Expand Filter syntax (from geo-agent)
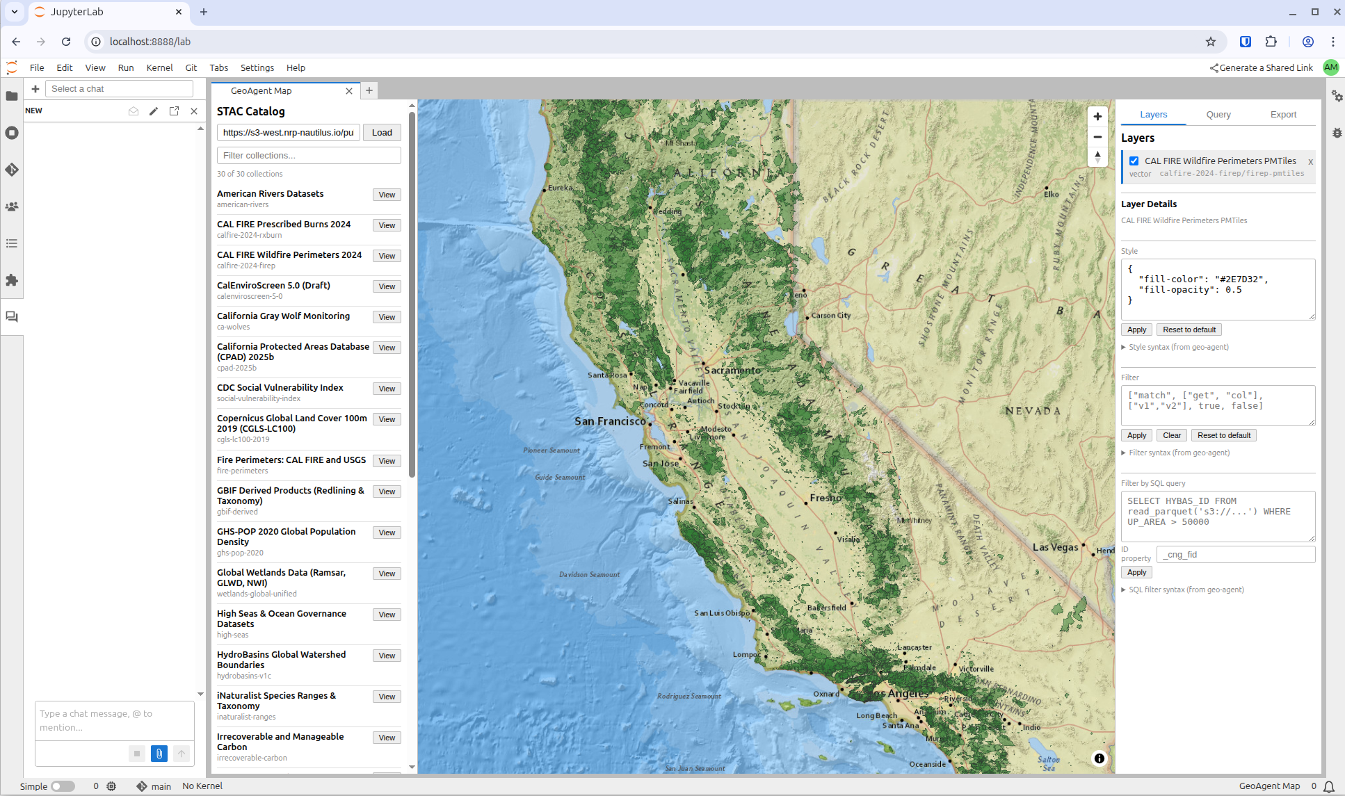The width and height of the screenshot is (1345, 796). (1175, 453)
